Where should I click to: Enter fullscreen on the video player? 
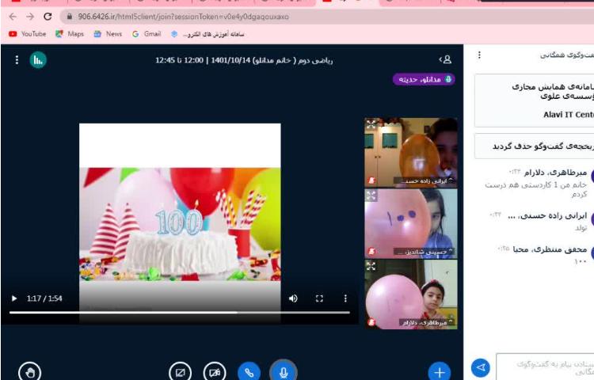320,298
